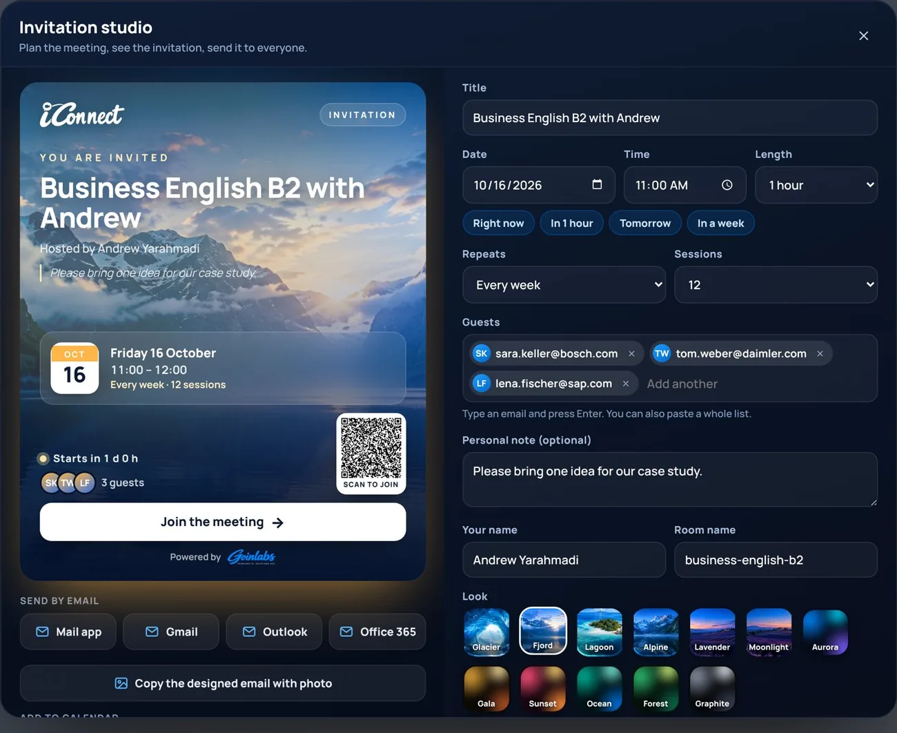Open the Sessions dropdown showing 12
Image resolution: width=897 pixels, height=733 pixels.
[776, 285]
